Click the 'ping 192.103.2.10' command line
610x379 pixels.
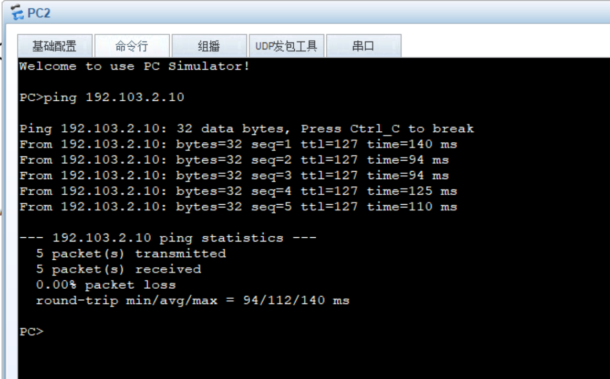pos(102,97)
